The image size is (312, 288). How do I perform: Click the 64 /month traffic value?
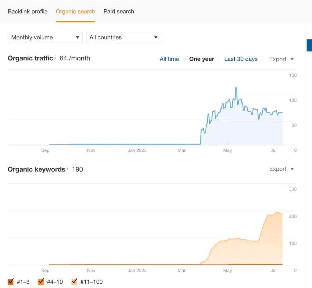click(x=75, y=58)
